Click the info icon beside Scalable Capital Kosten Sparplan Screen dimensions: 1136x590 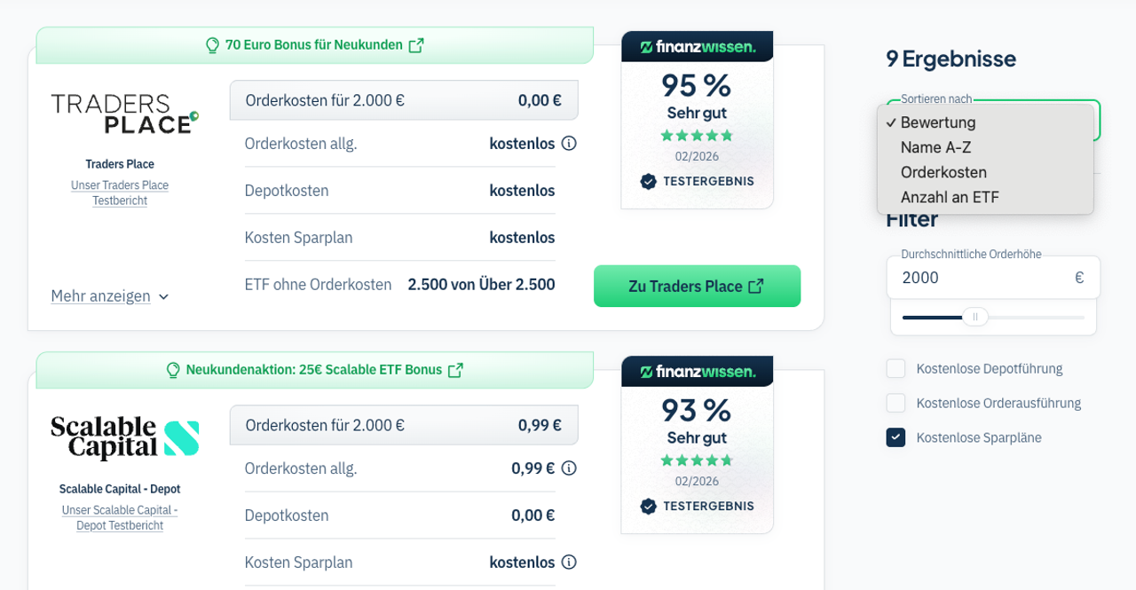coord(569,562)
